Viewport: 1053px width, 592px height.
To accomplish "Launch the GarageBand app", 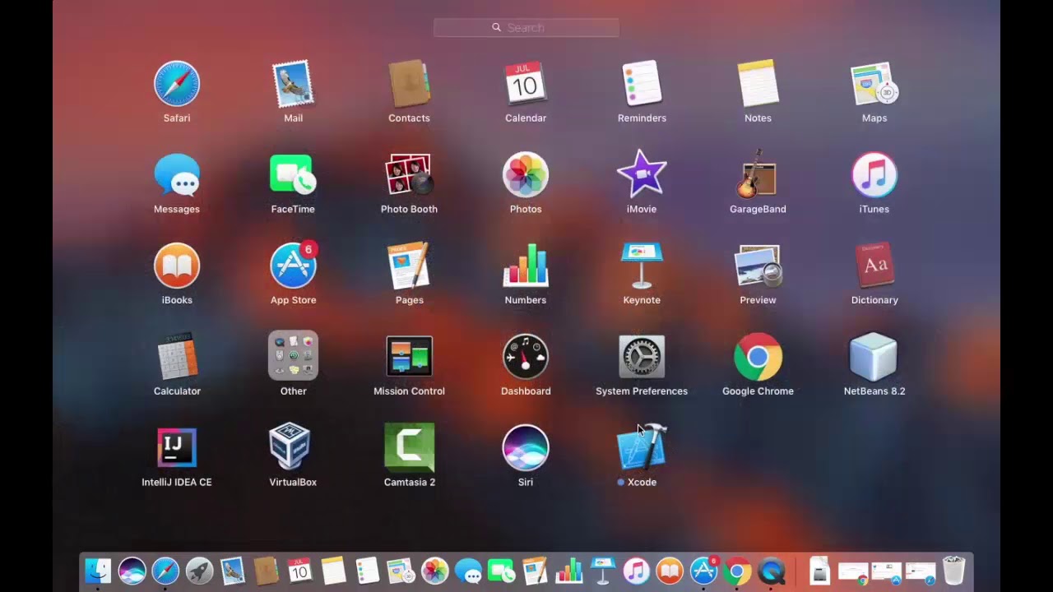I will (758, 175).
